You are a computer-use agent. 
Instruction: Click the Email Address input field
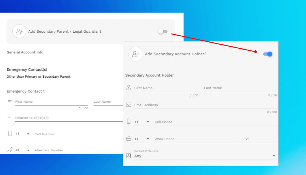point(189,105)
